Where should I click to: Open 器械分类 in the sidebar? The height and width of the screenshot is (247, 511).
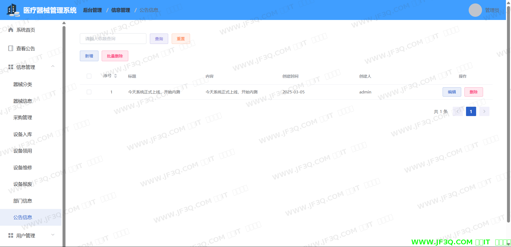[23, 85]
